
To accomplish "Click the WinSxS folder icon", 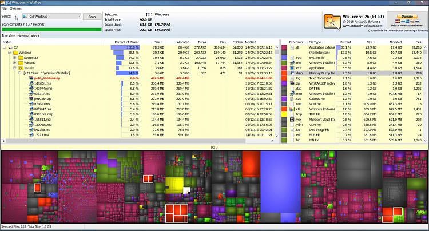I will click(x=21, y=63).
